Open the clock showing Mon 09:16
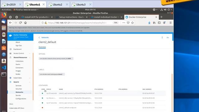The image size is (199, 112). point(90,10)
